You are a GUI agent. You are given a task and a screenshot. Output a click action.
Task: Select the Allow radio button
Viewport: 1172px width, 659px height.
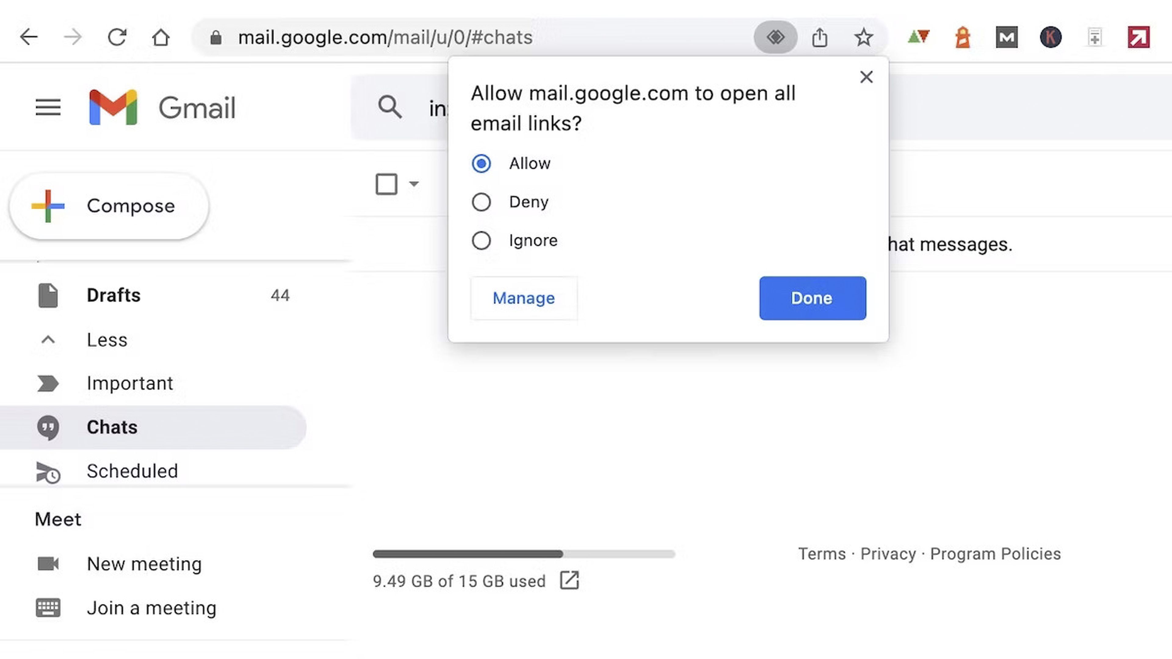481,163
